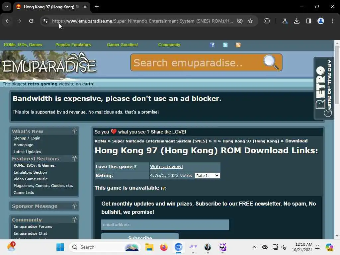Select the Hong Kong 97 browser tab
Screen dimensions: 340x255
pos(51,7)
